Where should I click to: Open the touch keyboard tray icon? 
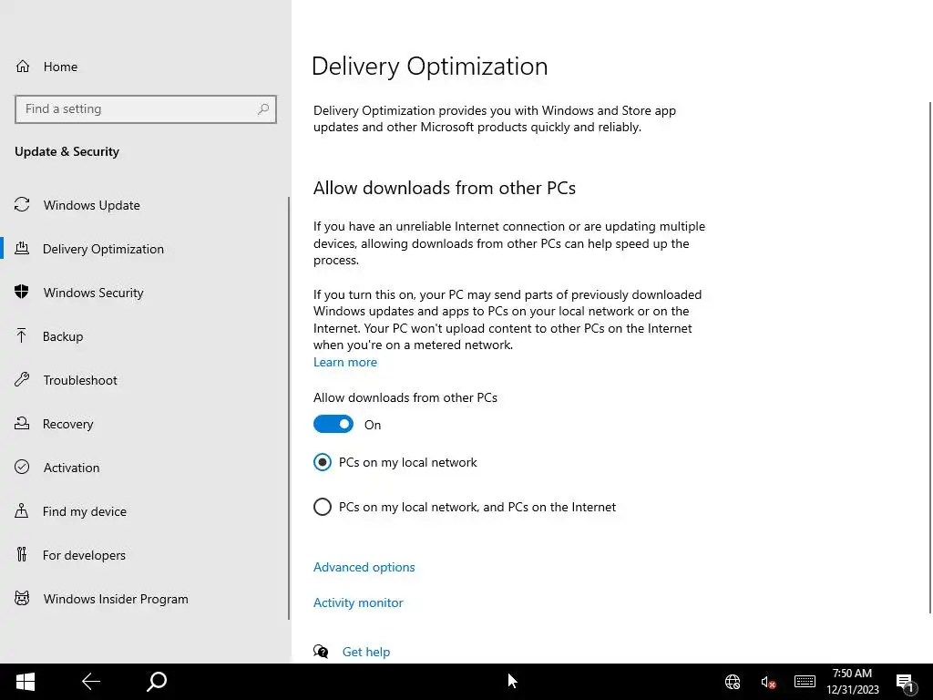(805, 681)
